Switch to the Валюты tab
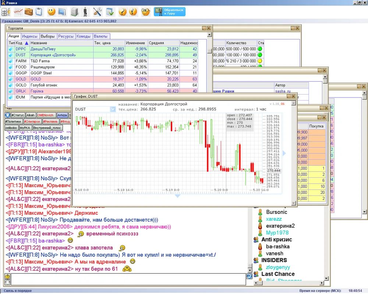The width and height of the screenshot is (368, 294). 100,36
